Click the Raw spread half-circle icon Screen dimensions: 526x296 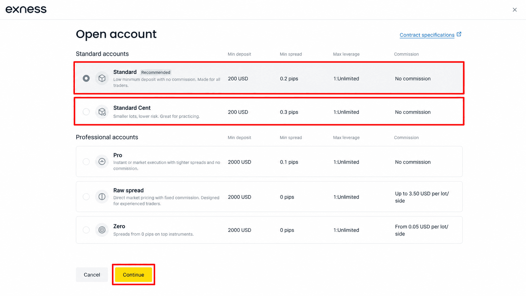tap(102, 197)
